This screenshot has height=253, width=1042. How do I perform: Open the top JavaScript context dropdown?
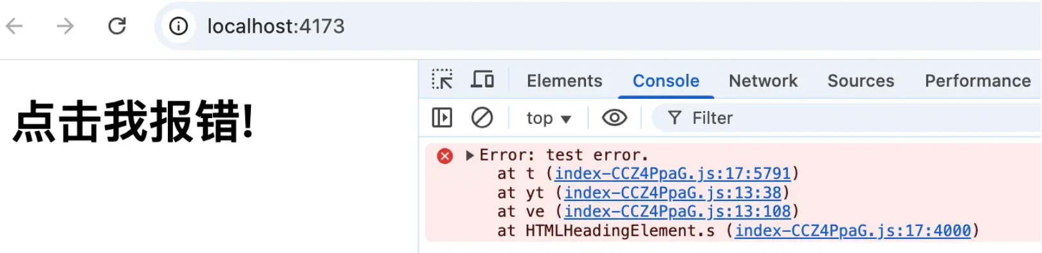click(x=549, y=118)
